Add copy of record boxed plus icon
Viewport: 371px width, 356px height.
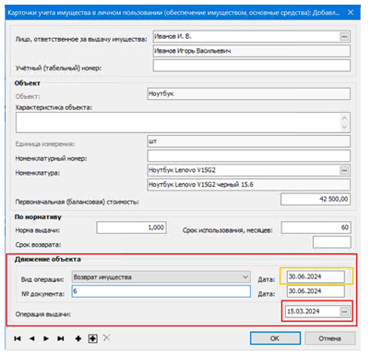[93, 338]
